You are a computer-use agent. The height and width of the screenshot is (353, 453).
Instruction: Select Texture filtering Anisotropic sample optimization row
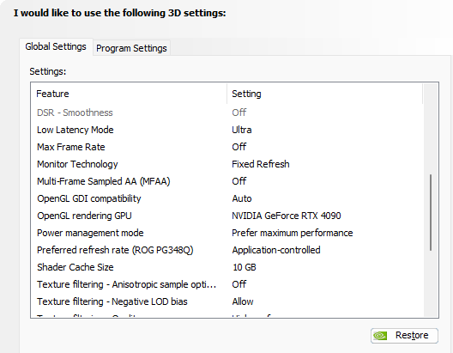[x=227, y=284]
